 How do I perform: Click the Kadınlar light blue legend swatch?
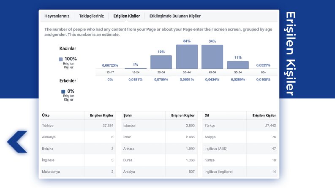click(61, 59)
